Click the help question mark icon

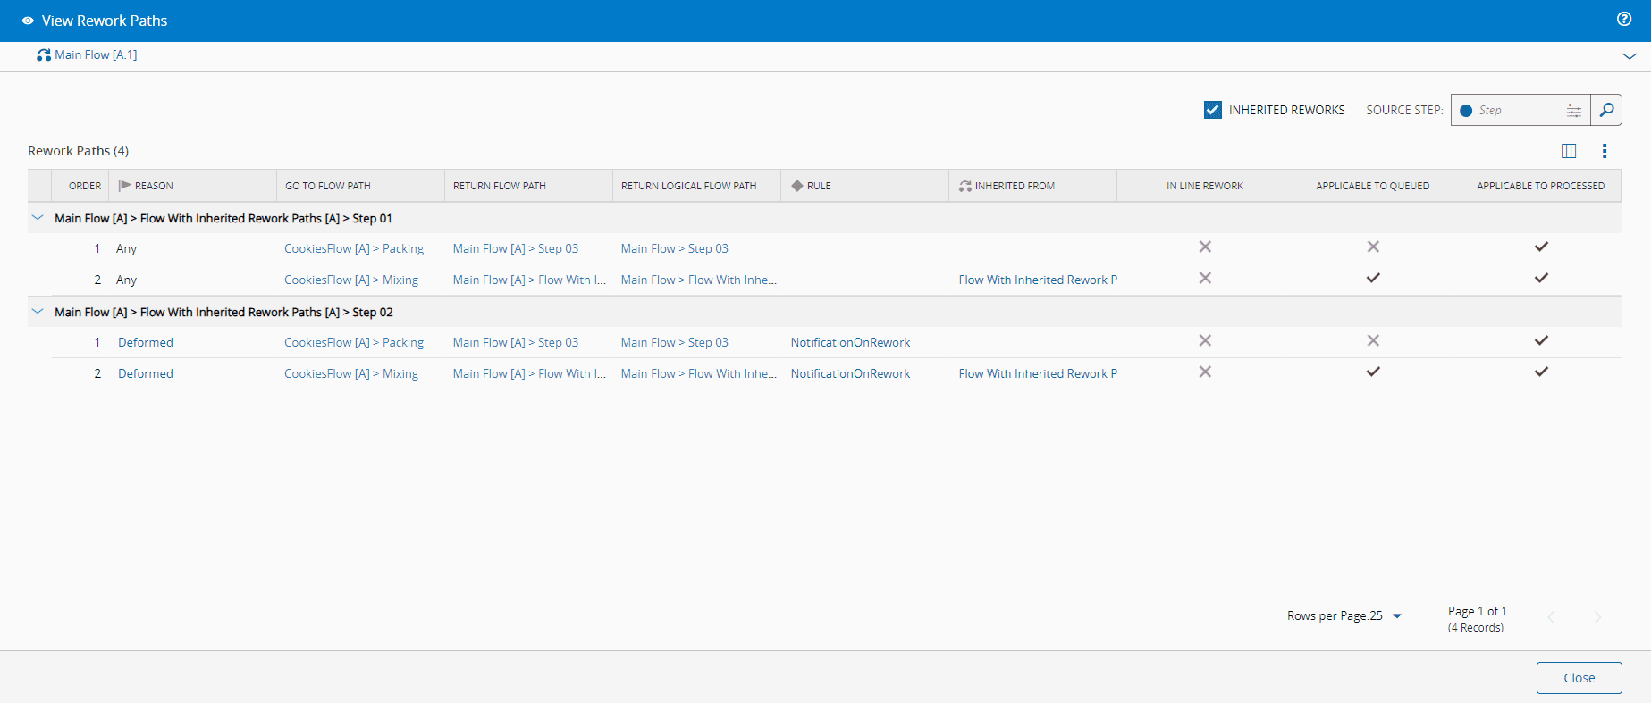click(x=1624, y=20)
